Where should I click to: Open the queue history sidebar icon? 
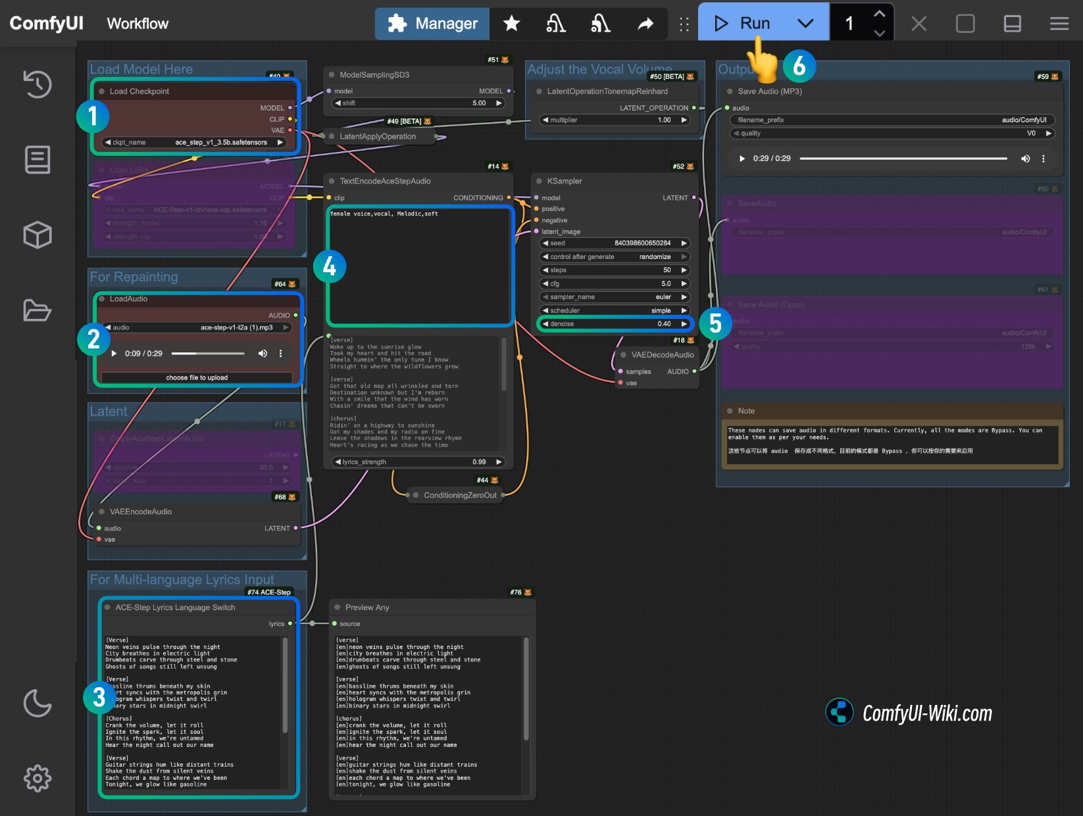click(38, 84)
